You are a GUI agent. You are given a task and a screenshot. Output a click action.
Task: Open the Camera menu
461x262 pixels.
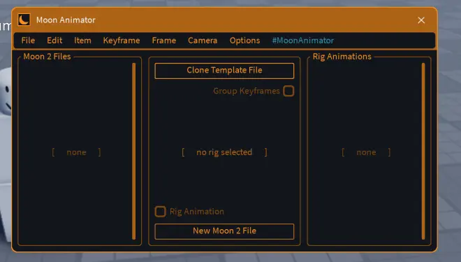point(203,41)
